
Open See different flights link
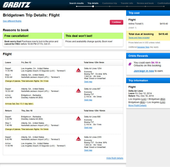tap(12, 21)
